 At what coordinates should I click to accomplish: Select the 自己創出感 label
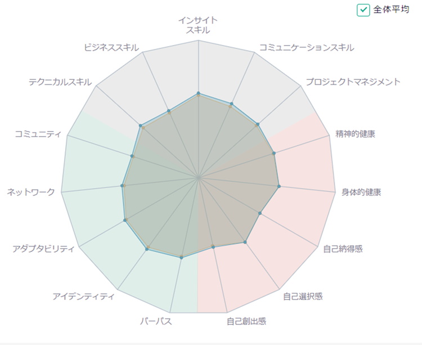click(246, 321)
